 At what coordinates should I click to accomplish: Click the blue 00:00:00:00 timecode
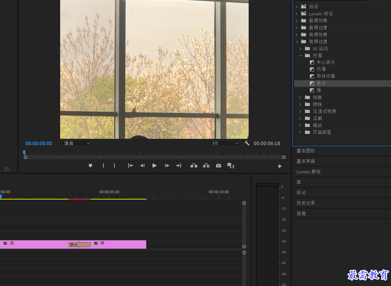click(x=39, y=143)
